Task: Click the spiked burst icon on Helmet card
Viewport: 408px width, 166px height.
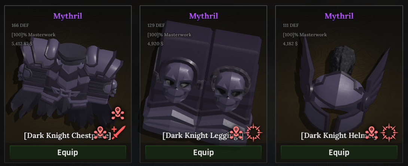Action: pos(389,132)
